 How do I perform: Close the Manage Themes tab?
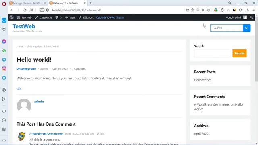45,3
